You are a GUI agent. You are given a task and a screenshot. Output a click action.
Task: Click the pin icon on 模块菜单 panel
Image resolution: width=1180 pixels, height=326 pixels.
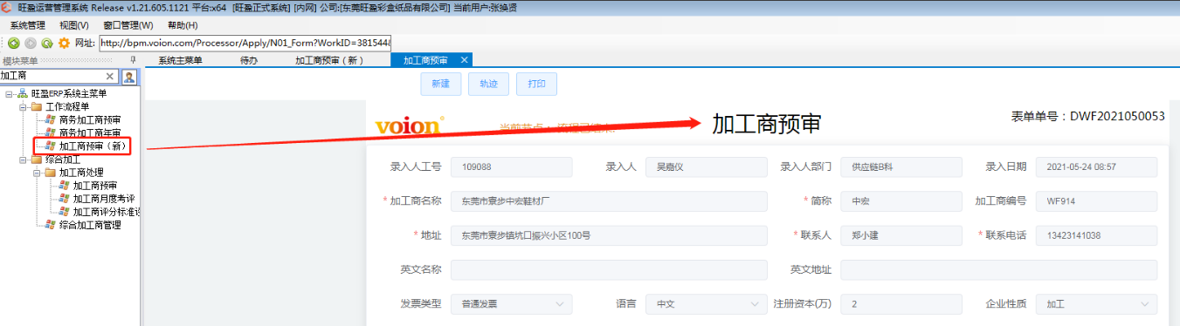click(133, 60)
